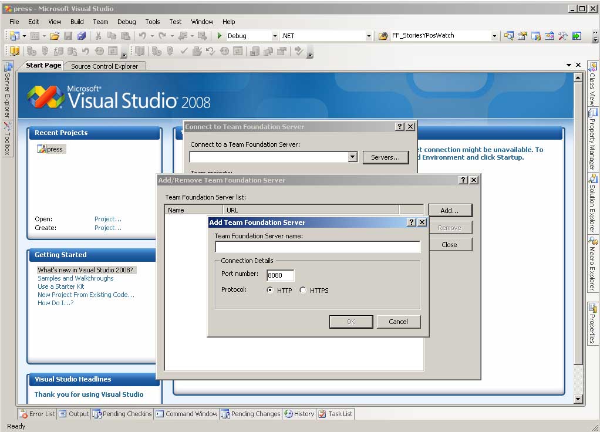Screen dimensions: 600x432
Task: Open the Server Explorer side tab
Action: (x=7, y=90)
